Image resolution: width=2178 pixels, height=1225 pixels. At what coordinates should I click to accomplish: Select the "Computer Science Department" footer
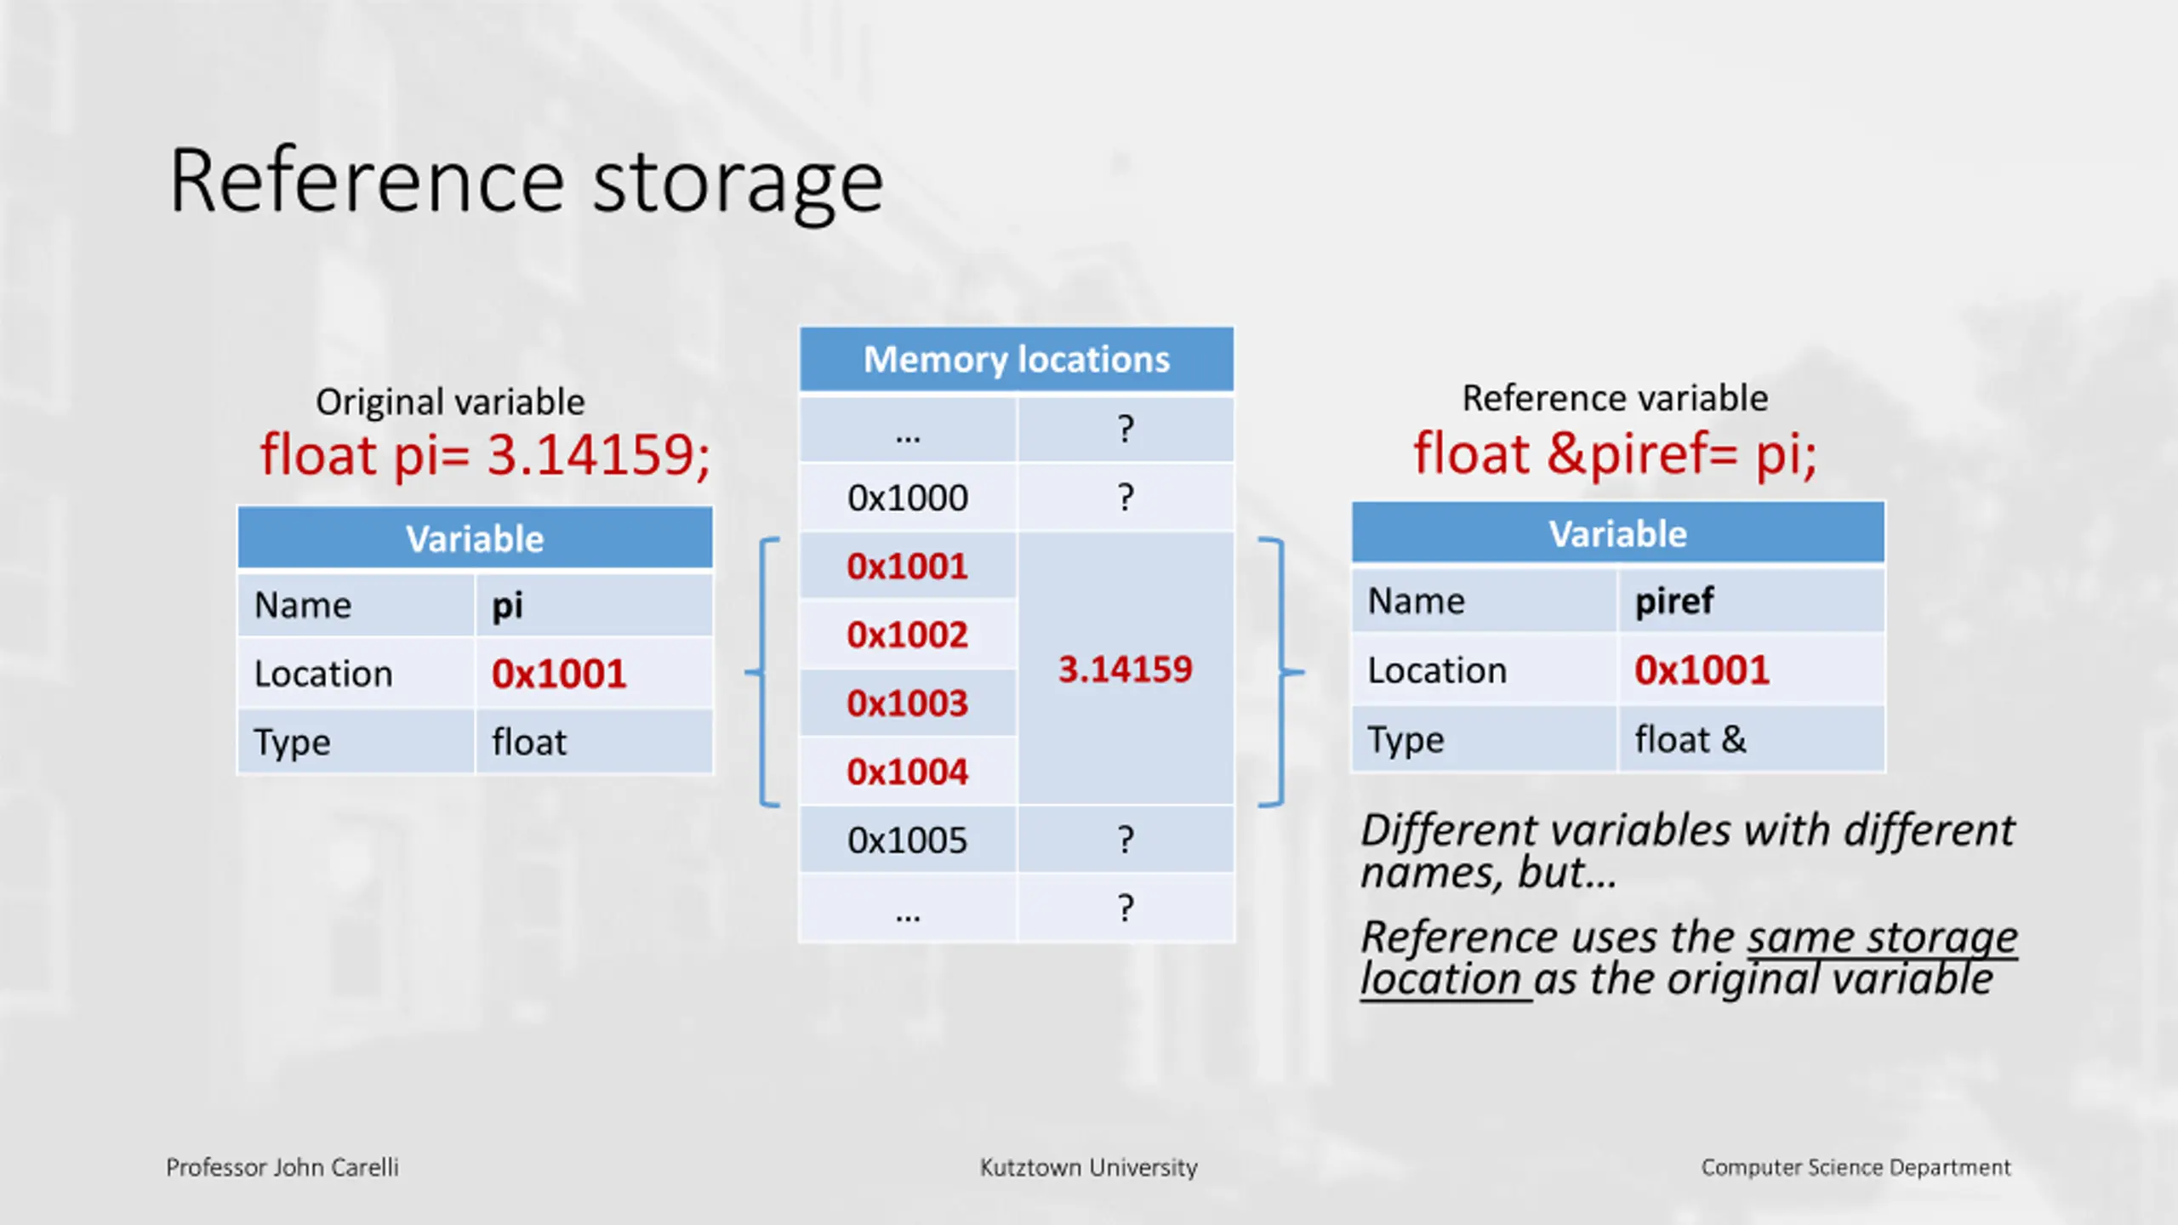1856,1167
